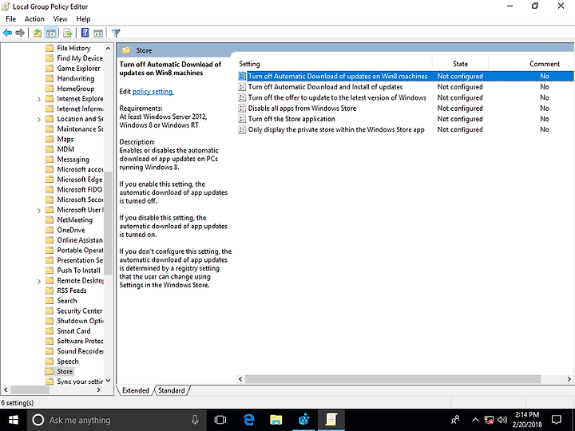
Task: Expand the Internet Explorer tree node
Action: pyautogui.click(x=39, y=99)
